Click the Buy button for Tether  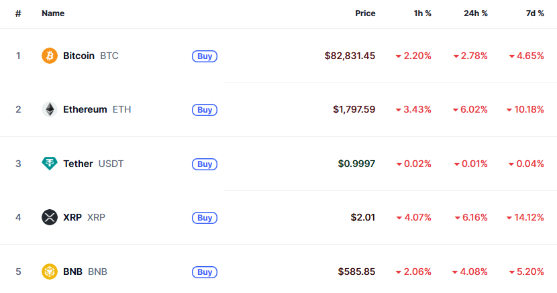(205, 164)
